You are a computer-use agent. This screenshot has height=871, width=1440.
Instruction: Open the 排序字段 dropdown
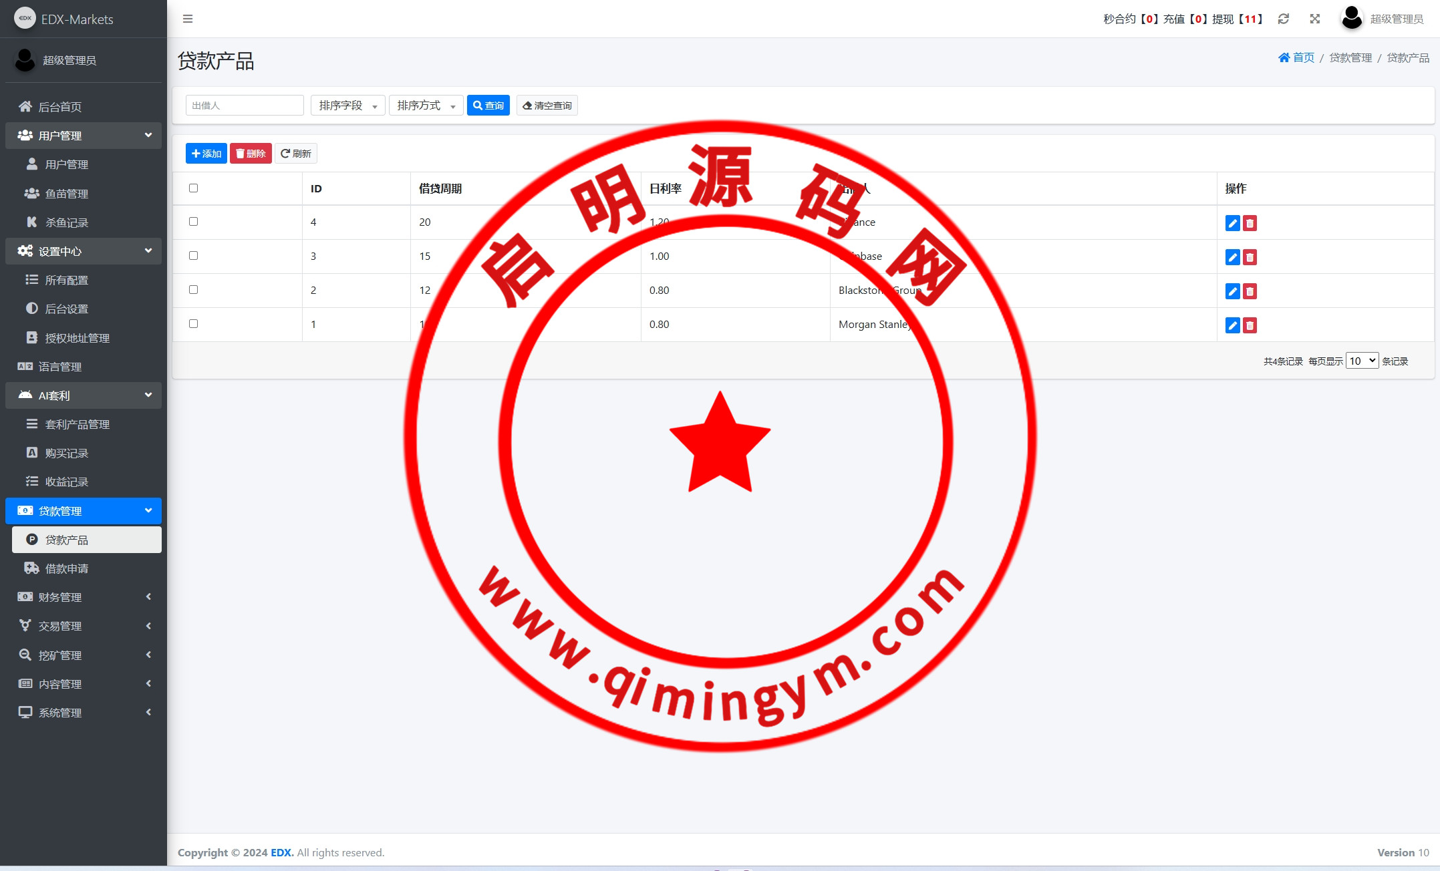(347, 106)
